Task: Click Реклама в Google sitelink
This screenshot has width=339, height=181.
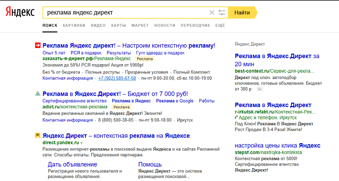Action: click(175, 101)
